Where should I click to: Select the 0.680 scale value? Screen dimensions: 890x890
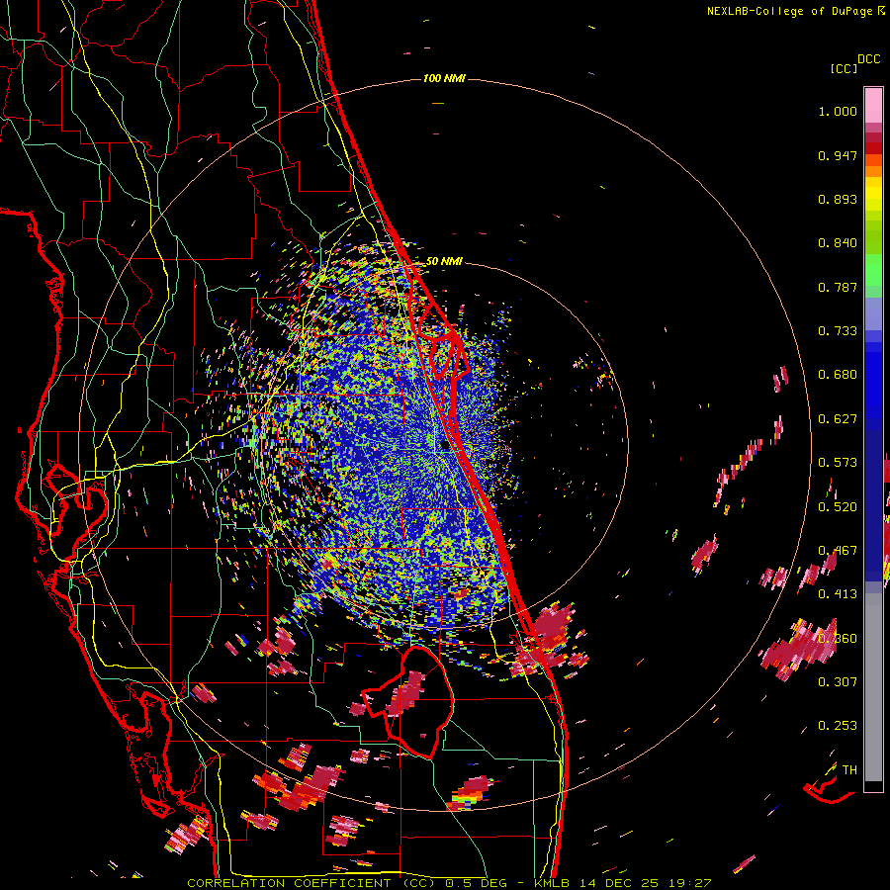pyautogui.click(x=838, y=375)
